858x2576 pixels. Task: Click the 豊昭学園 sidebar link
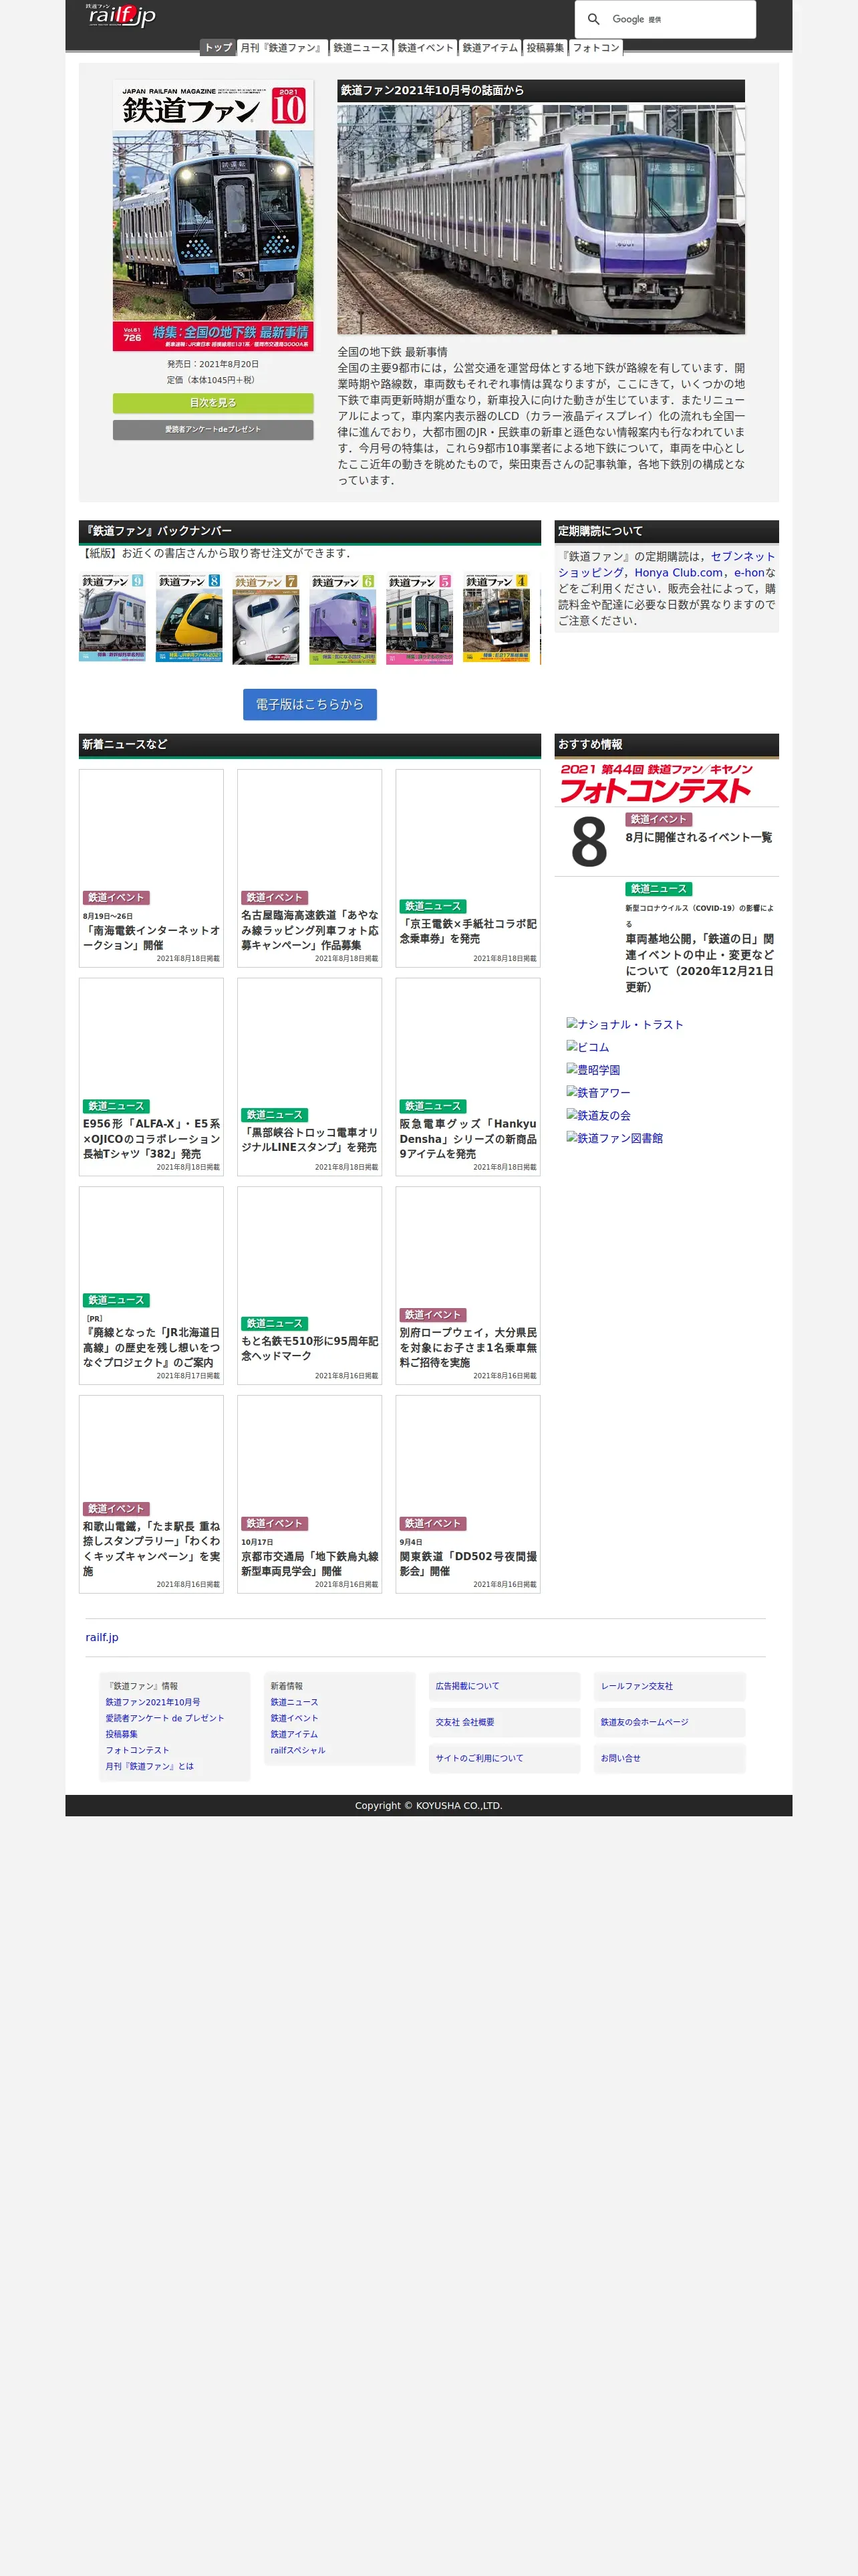pos(593,1070)
